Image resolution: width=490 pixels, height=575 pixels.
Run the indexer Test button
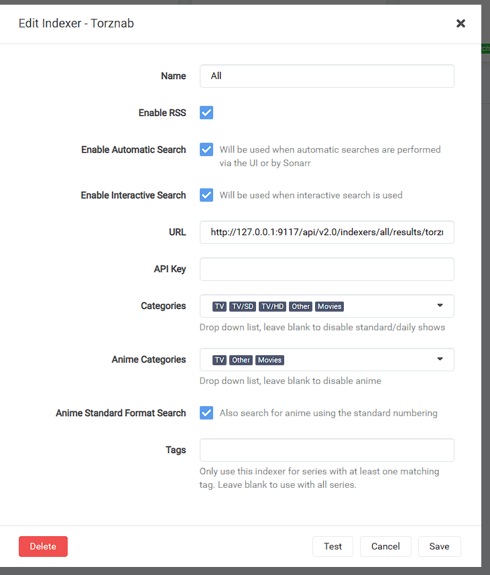pyautogui.click(x=332, y=546)
